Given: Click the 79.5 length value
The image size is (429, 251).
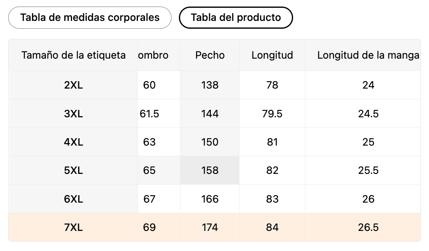Looking at the screenshot, I should click(272, 114).
